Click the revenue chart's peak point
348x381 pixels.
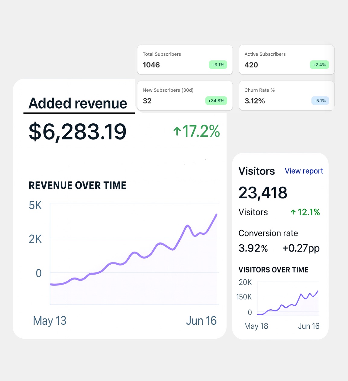click(216, 215)
